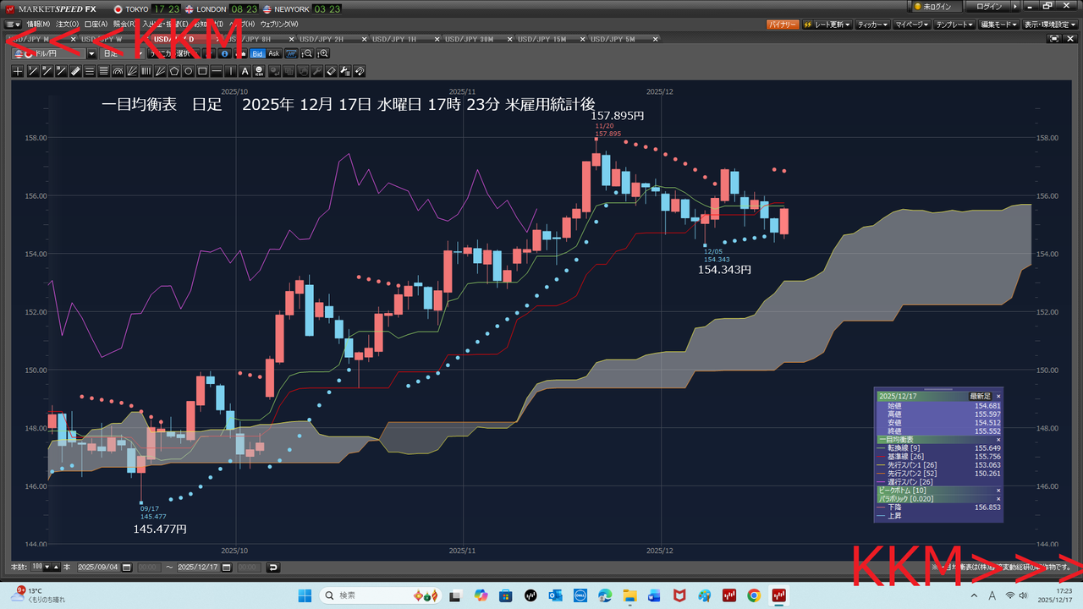Close the 一目均衡表 indicator in legend

(998, 440)
